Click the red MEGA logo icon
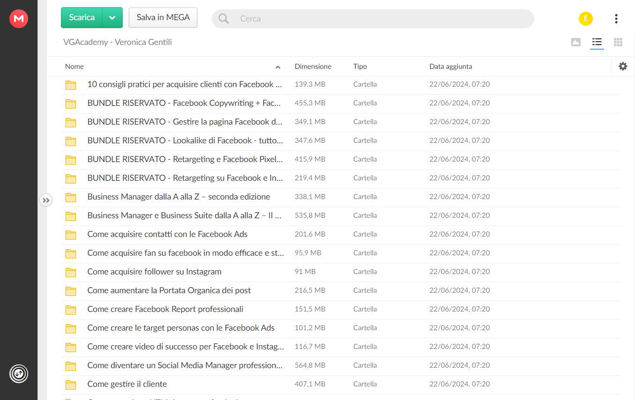The width and height of the screenshot is (635, 400). [19, 19]
